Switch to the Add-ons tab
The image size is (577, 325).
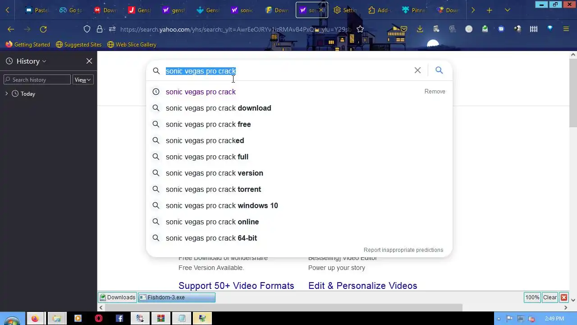pos(380,10)
